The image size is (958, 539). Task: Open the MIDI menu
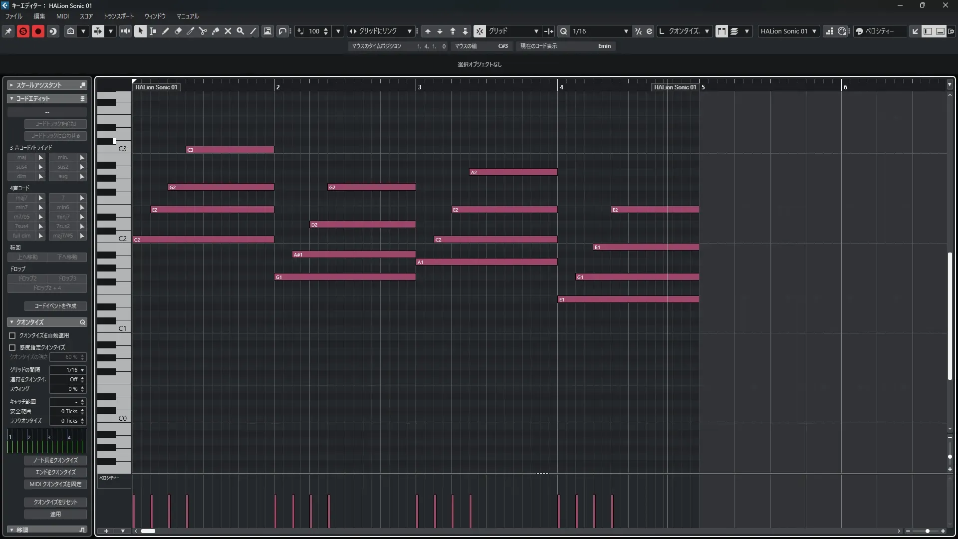pyautogui.click(x=62, y=16)
